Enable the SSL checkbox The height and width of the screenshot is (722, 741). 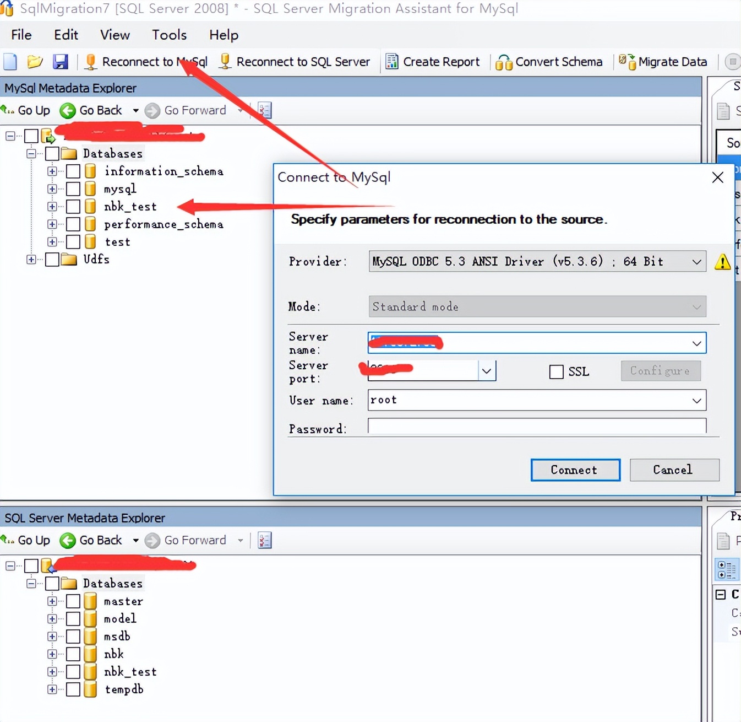[556, 371]
